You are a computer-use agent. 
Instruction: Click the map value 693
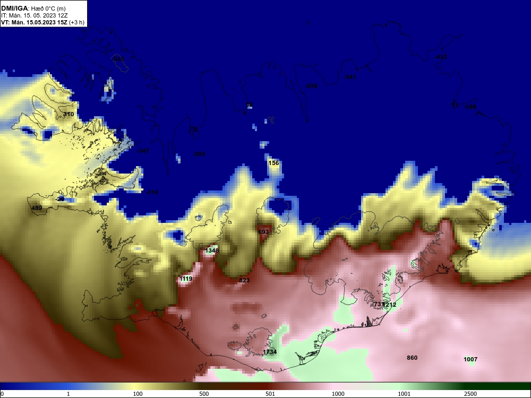pyautogui.click(x=263, y=232)
